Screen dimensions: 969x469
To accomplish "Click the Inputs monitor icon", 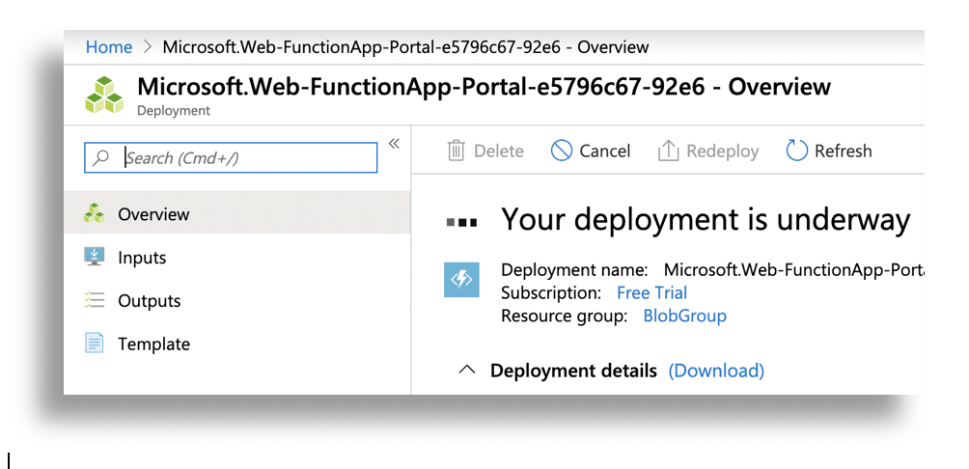I will coord(94,257).
